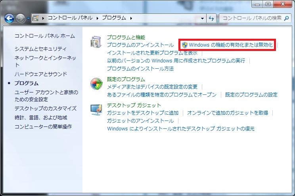Click オンラインで追加のガジェットを取得 link
The height and width of the screenshot is (196, 295).
[x=228, y=113]
